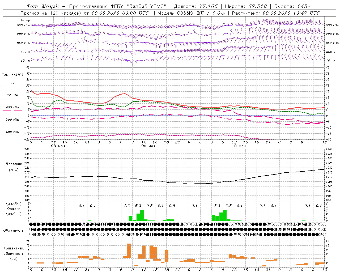Click the (мм/3ч.) precipitation unit label
Viewport: 340px width, 272px height.
pyautogui.click(x=14, y=204)
